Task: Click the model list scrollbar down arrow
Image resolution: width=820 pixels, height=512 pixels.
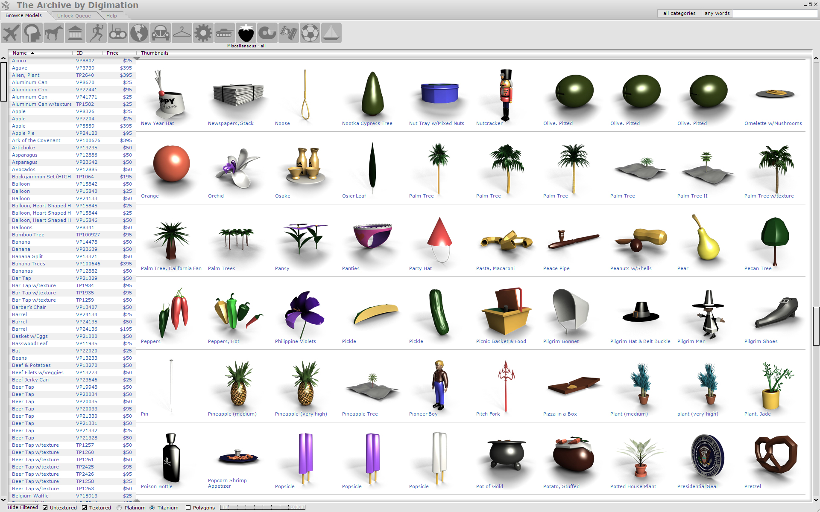Action: (3, 500)
